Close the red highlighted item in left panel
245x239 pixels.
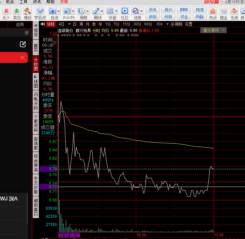(x=22, y=58)
